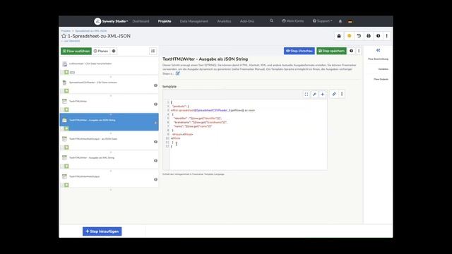The width and height of the screenshot is (452, 254).
Task: Click the plus icon above the template editor
Action: point(323,94)
